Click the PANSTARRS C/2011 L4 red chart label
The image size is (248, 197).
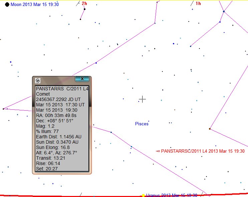point(203,151)
